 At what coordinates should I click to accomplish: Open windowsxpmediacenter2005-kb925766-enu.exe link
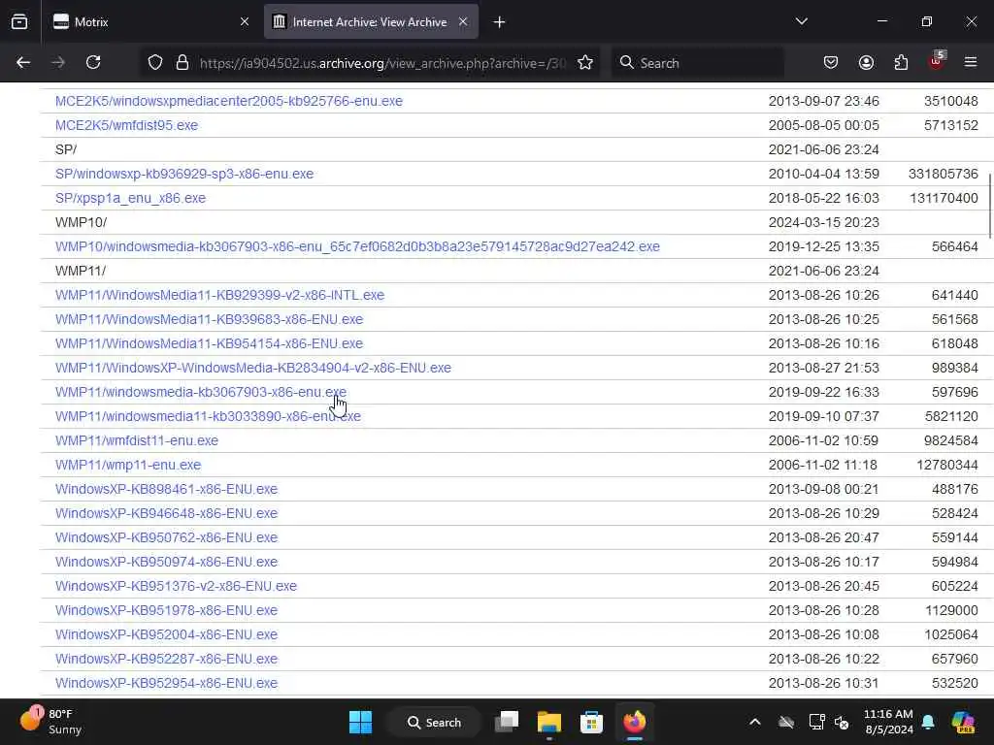[x=229, y=101]
